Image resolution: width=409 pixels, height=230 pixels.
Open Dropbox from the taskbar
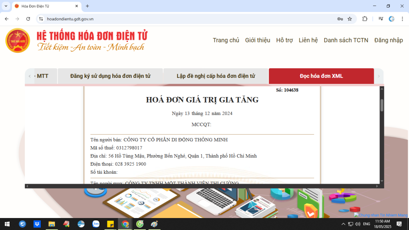(37, 224)
